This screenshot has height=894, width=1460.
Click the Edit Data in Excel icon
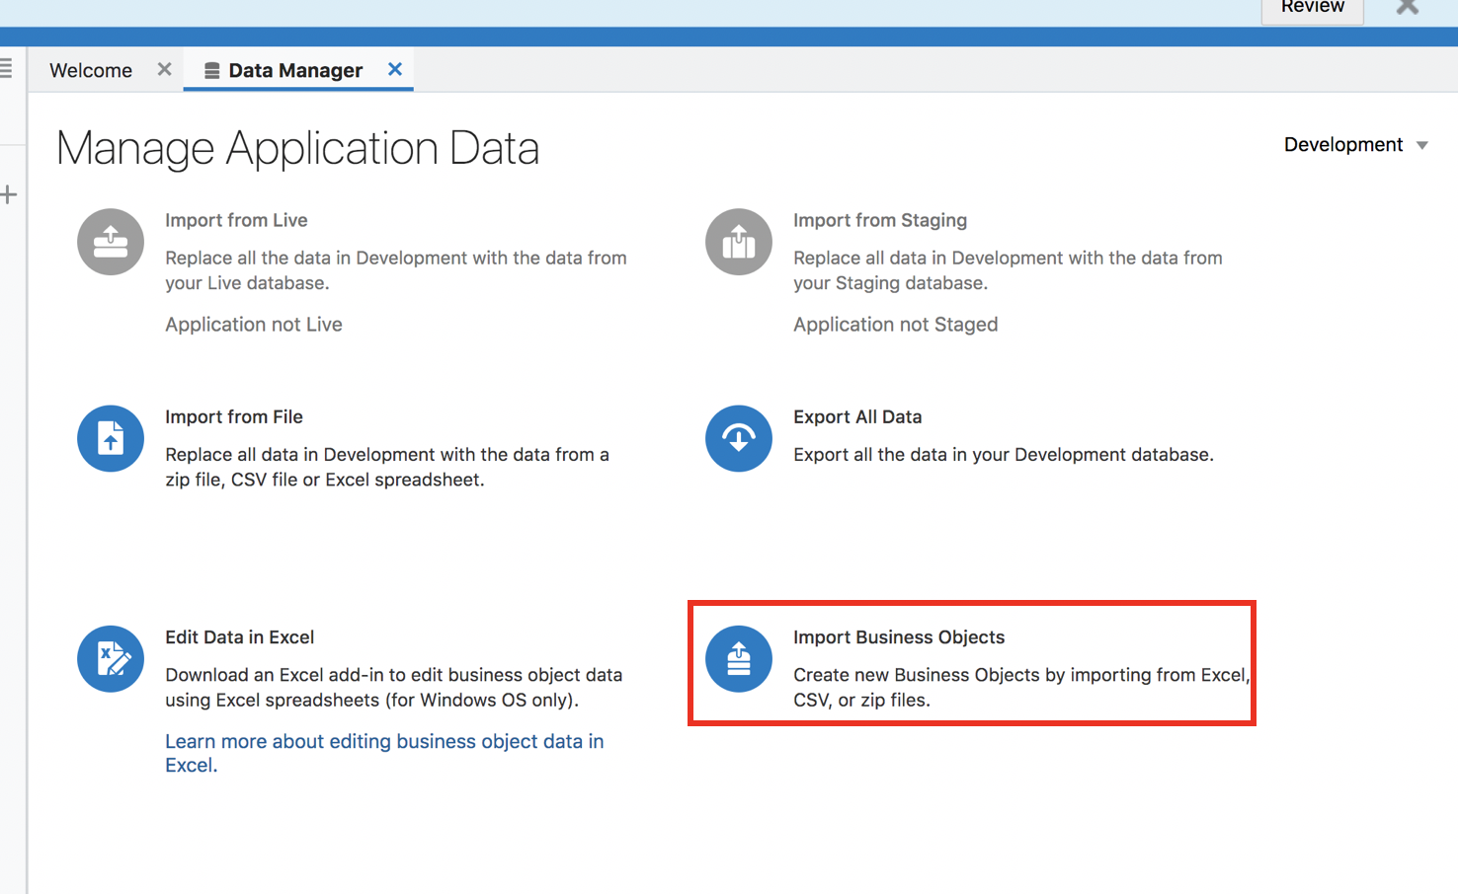click(x=111, y=659)
